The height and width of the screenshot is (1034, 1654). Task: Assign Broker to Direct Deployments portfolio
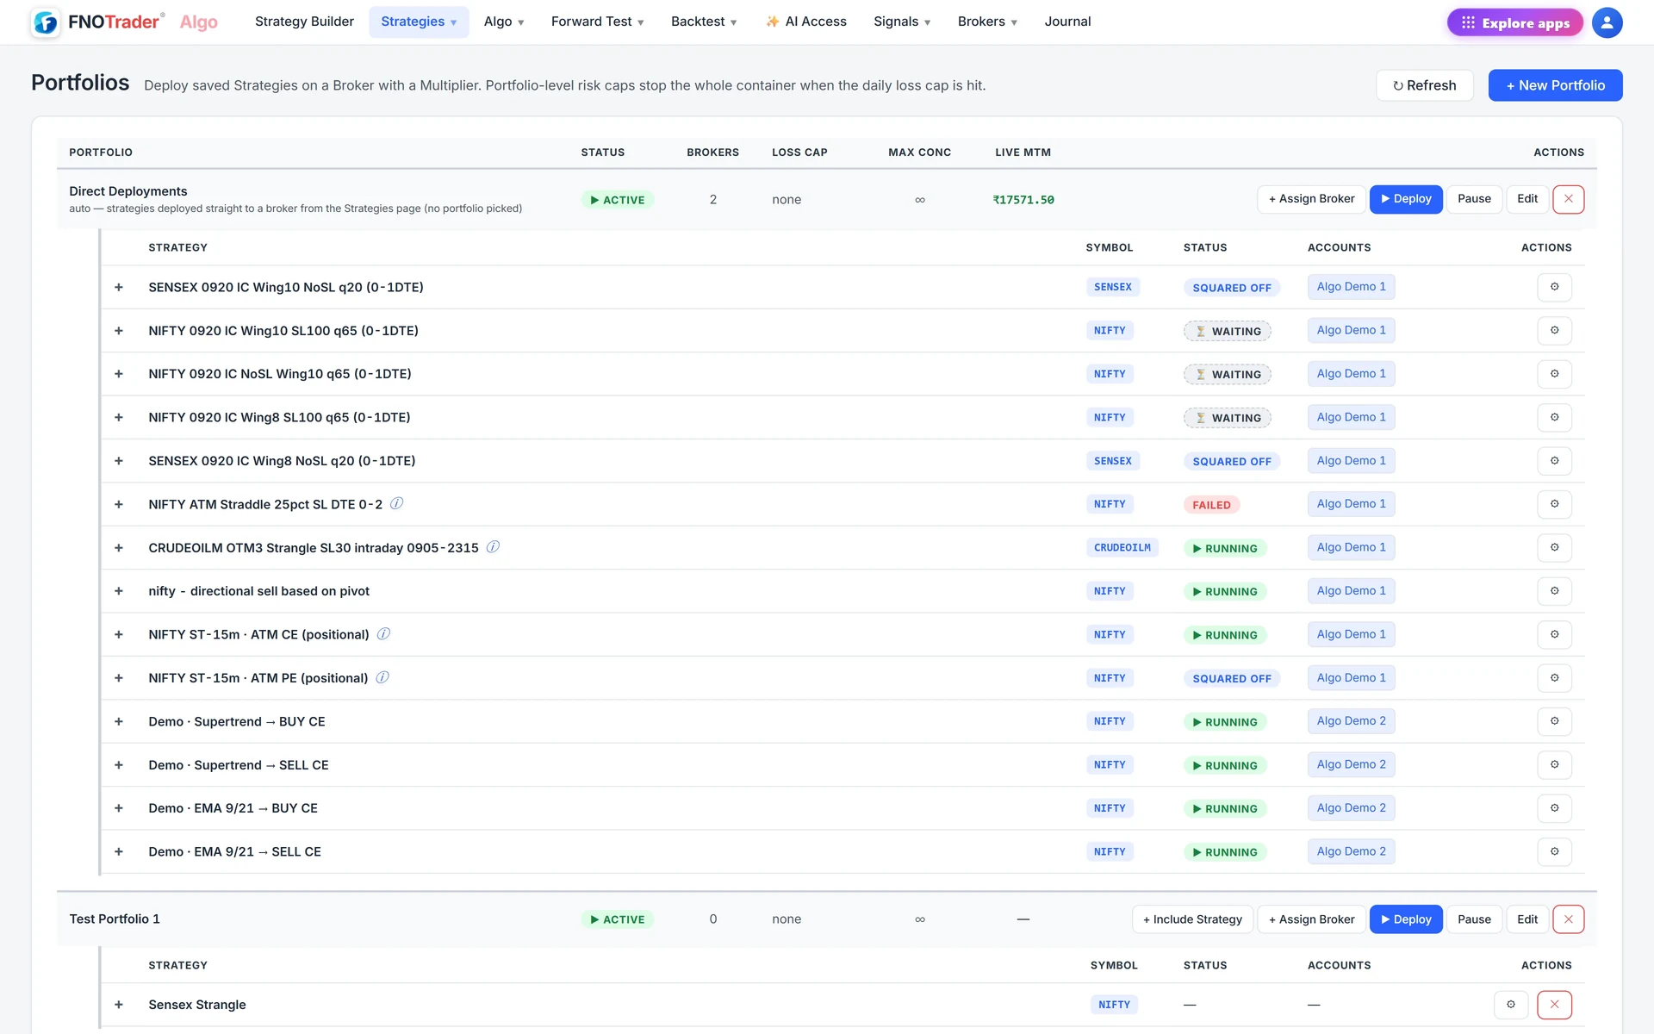(1311, 199)
